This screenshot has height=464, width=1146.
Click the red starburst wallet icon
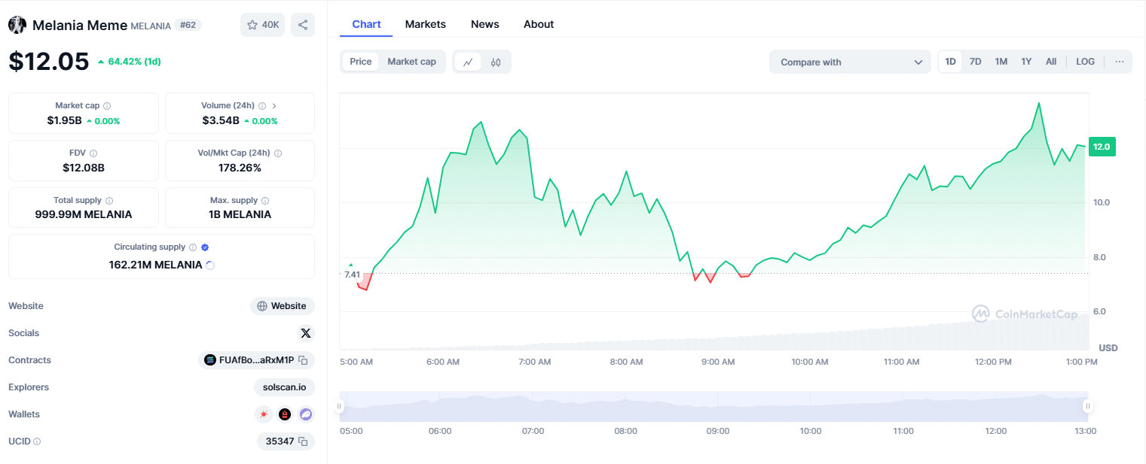click(x=264, y=414)
